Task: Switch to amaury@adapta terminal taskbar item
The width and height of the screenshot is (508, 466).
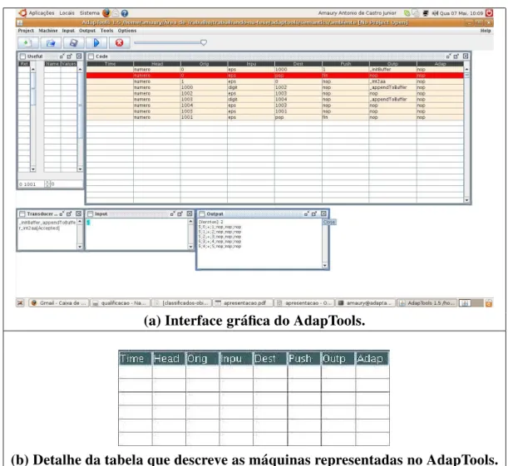Action: [366, 303]
